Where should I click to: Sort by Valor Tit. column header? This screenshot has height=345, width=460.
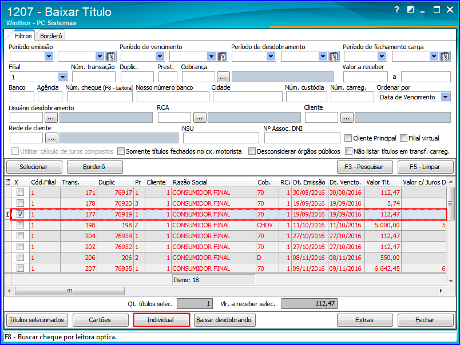383,182
